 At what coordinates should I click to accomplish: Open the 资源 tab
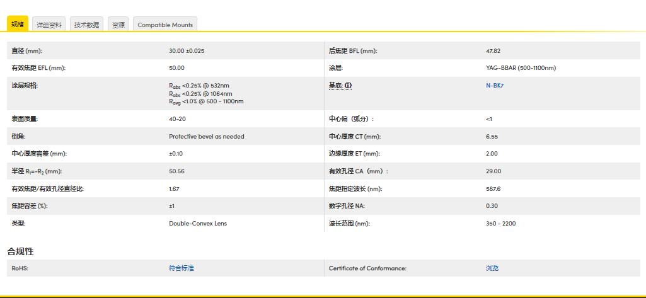point(118,25)
